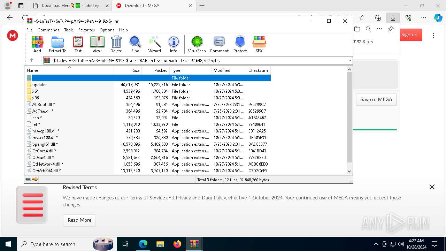Click the Delete trash icon
The image size is (446, 251).
coord(116,44)
